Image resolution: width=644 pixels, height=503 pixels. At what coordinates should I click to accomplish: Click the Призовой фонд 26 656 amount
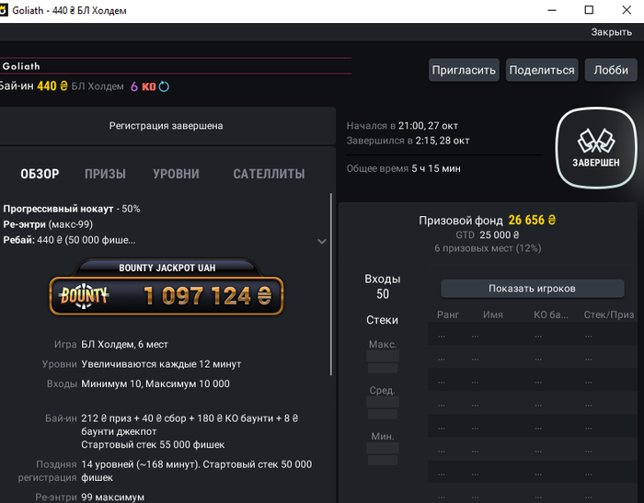tap(532, 220)
